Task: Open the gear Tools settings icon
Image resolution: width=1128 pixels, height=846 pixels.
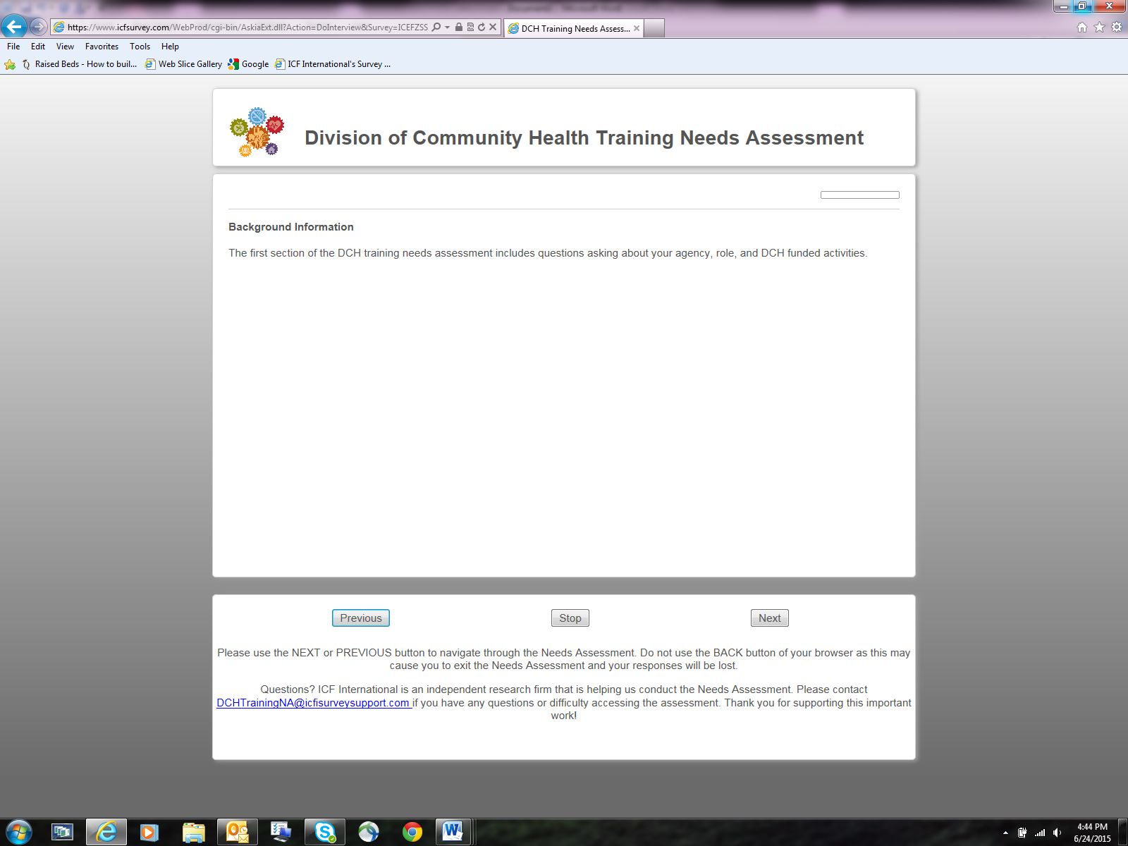Action: point(1117,27)
